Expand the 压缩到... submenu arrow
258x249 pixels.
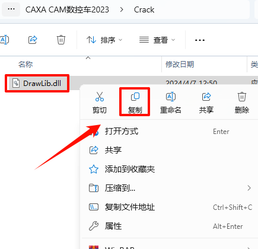click(x=249, y=188)
